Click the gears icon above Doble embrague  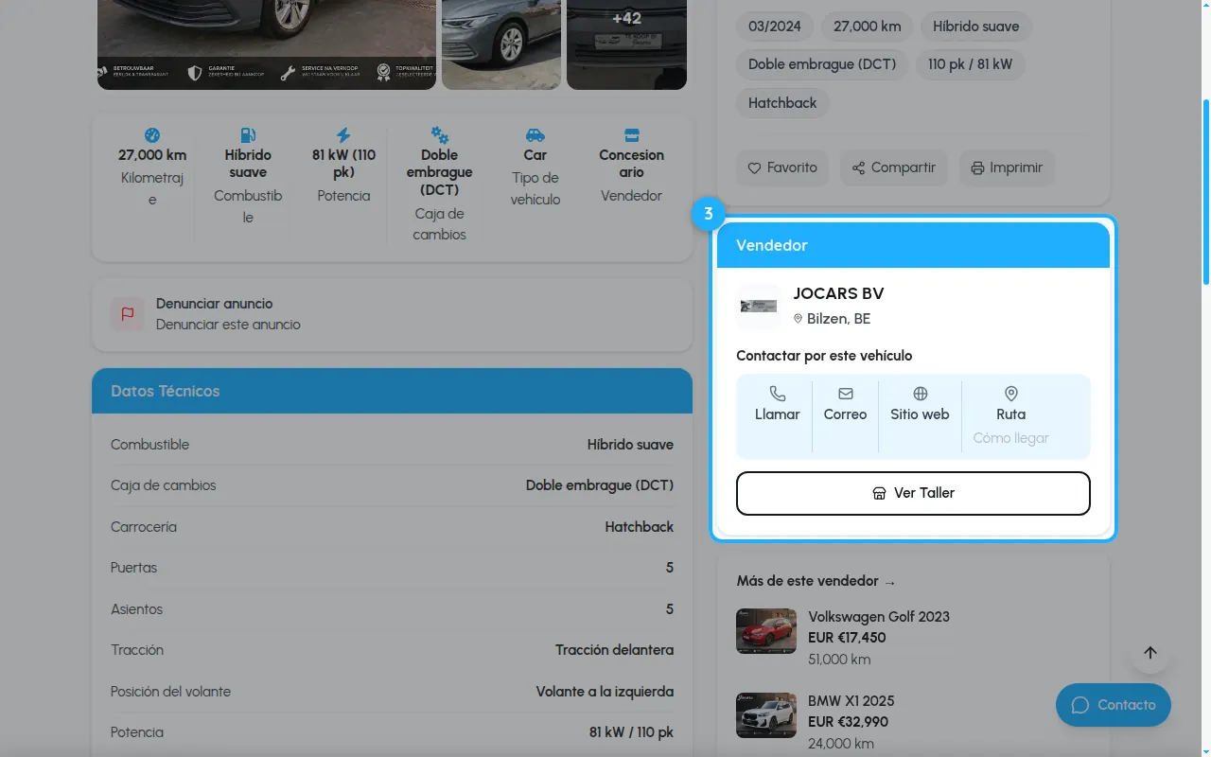(x=440, y=135)
